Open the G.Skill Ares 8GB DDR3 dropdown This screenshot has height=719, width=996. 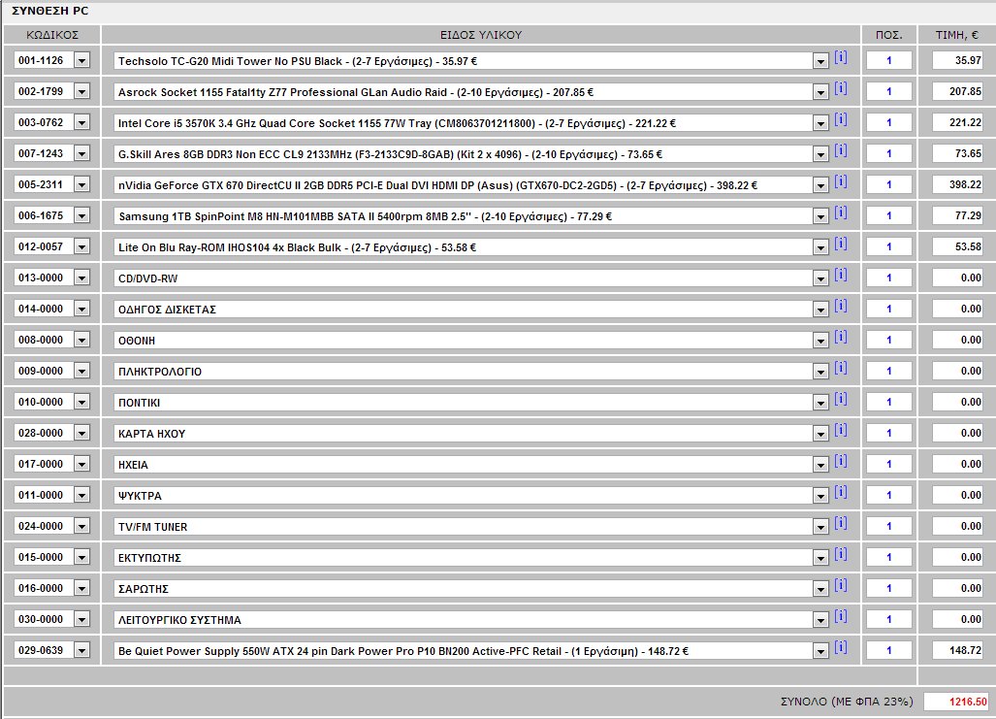[x=820, y=154]
